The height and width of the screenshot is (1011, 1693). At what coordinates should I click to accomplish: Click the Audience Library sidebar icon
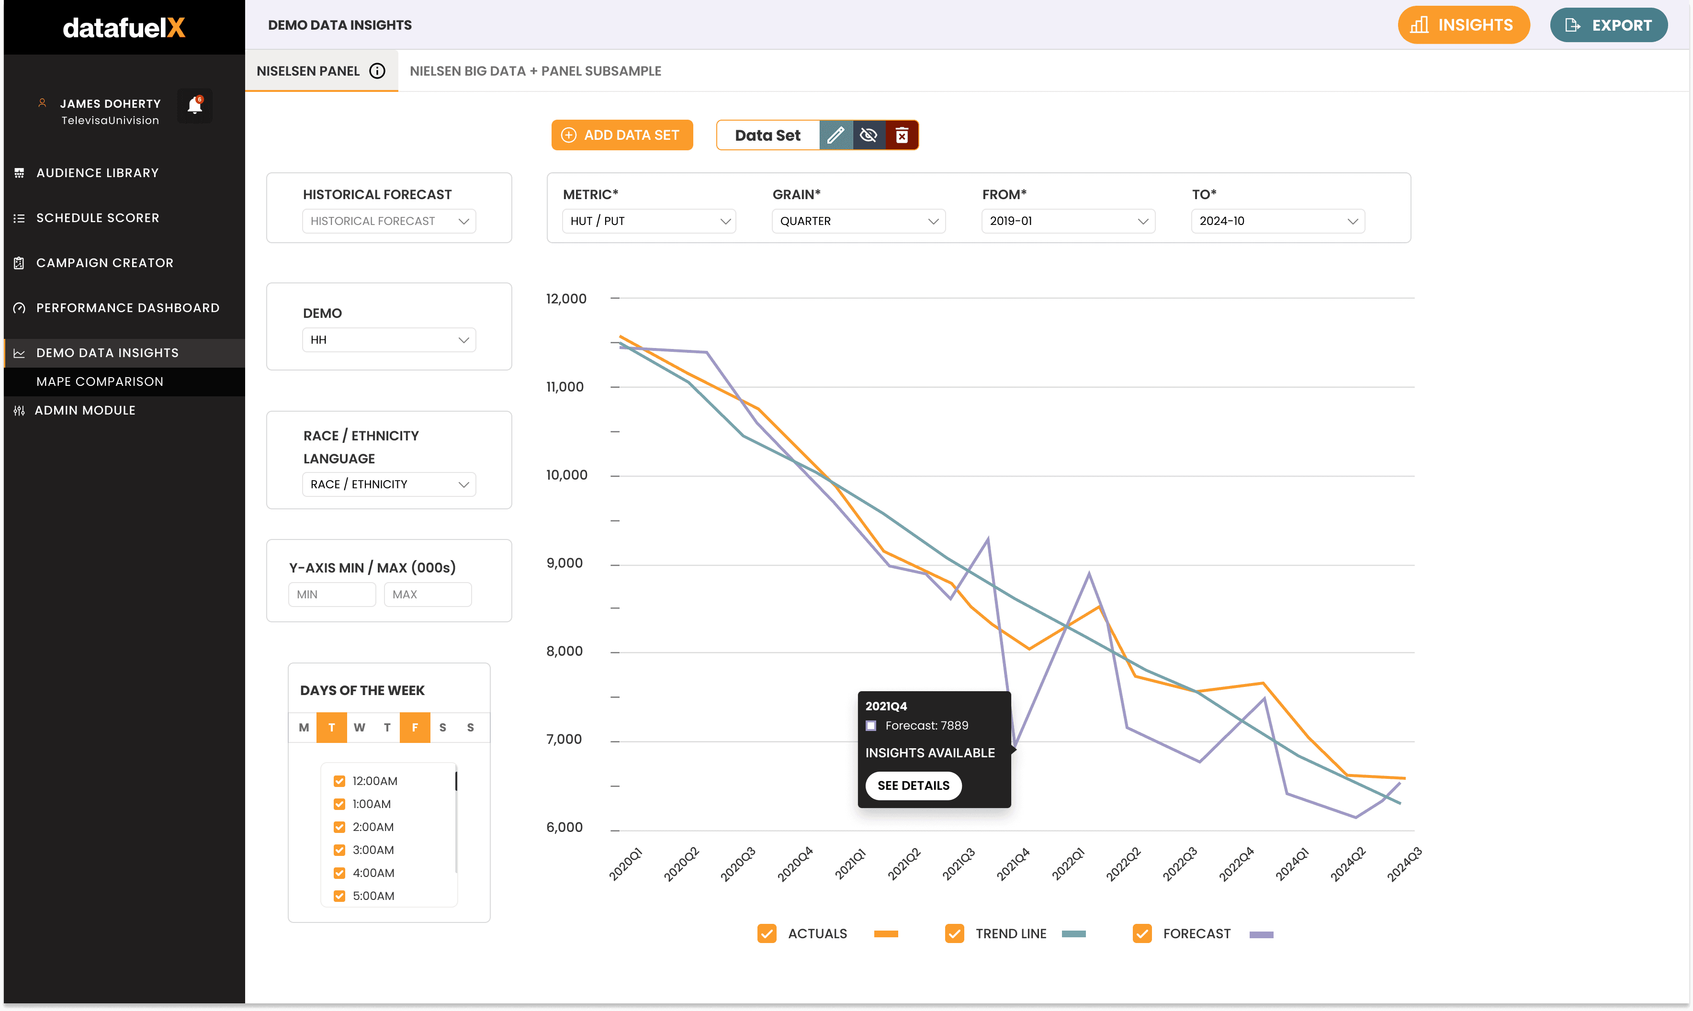click(19, 173)
